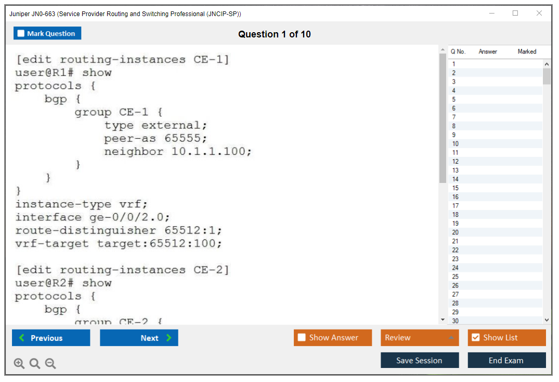Check the Mark Question checkbox
The width and height of the screenshot is (559, 382).
21,33
